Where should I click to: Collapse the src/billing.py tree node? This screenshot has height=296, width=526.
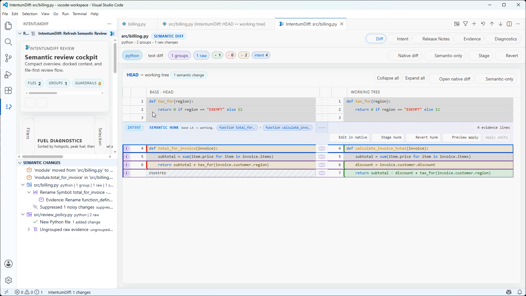(x=23, y=185)
